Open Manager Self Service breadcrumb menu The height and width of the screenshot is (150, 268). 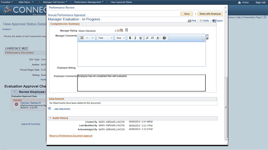[55, 2]
